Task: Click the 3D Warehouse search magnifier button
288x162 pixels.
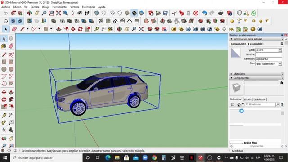Action: [x=277, y=104]
